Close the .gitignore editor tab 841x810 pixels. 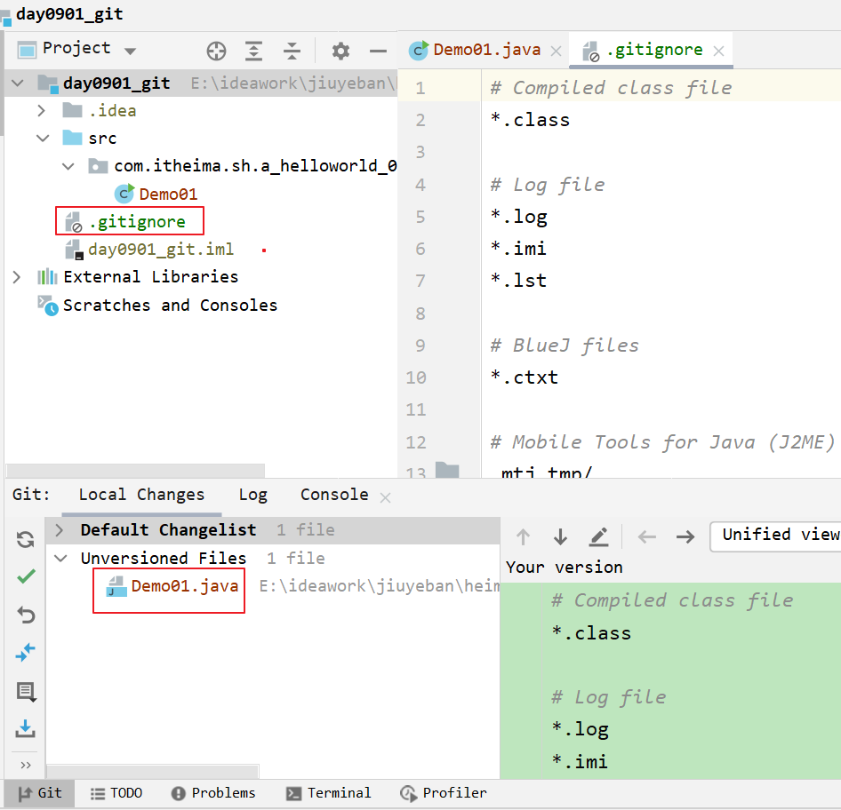[719, 51]
